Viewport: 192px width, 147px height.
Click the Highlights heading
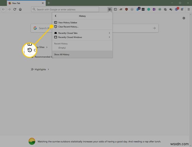point(40,69)
